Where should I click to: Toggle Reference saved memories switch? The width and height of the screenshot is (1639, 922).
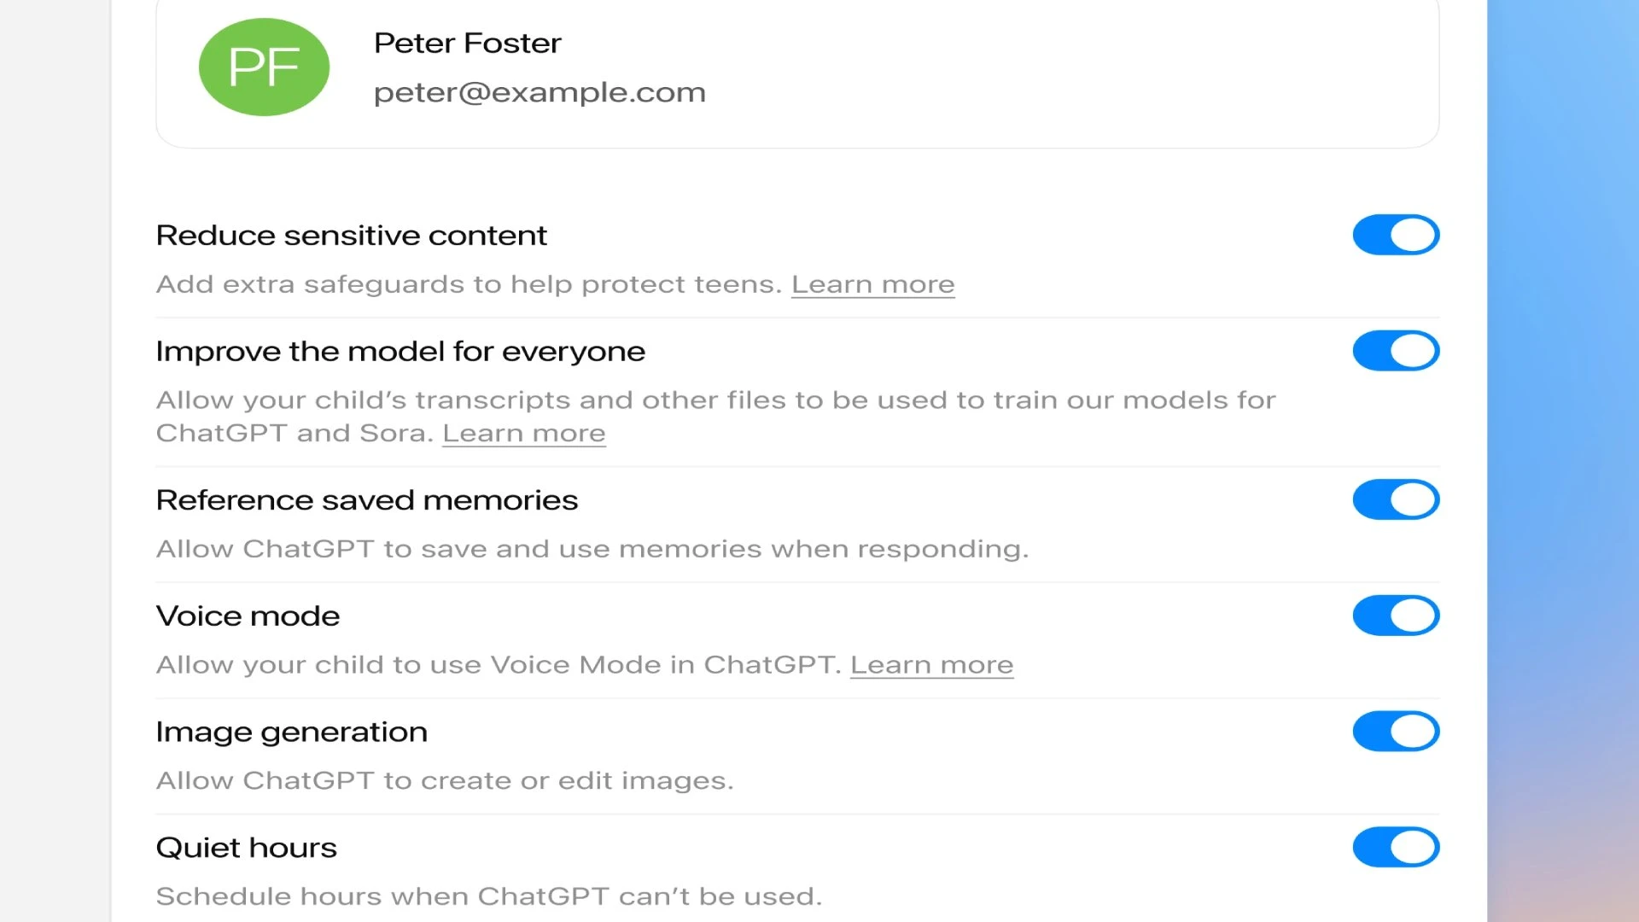point(1396,499)
